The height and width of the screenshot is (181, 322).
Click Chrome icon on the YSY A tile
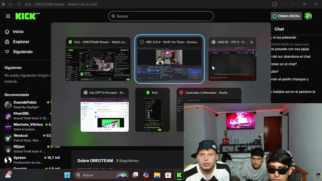click(213, 42)
